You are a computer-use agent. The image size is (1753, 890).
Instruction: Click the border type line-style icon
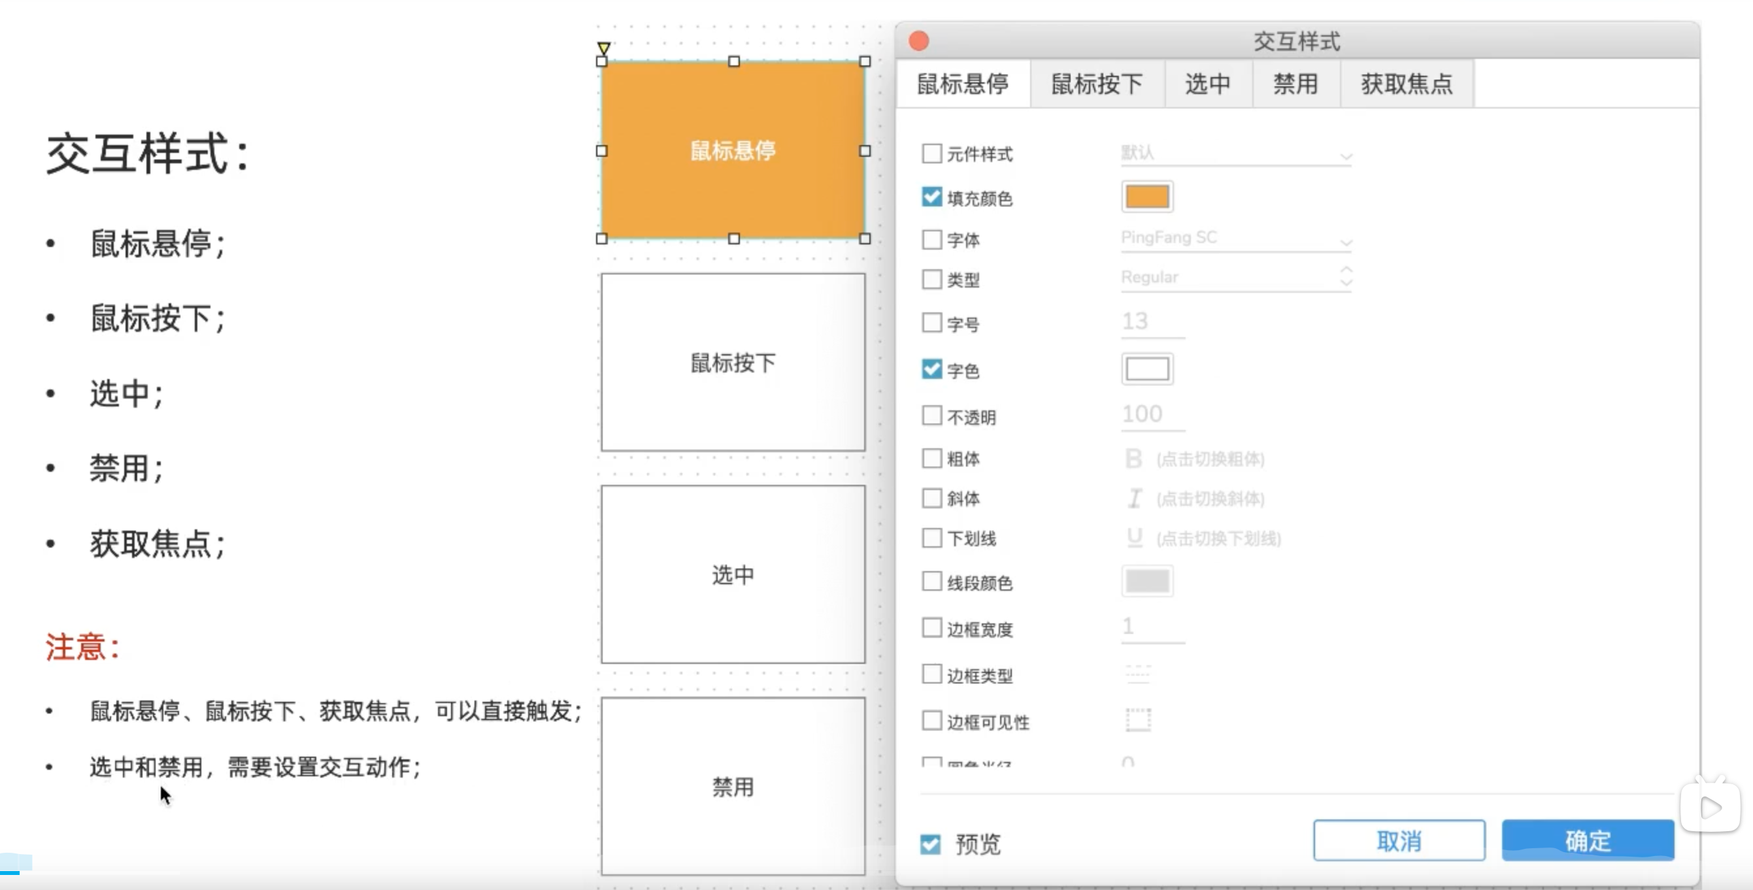tap(1138, 674)
